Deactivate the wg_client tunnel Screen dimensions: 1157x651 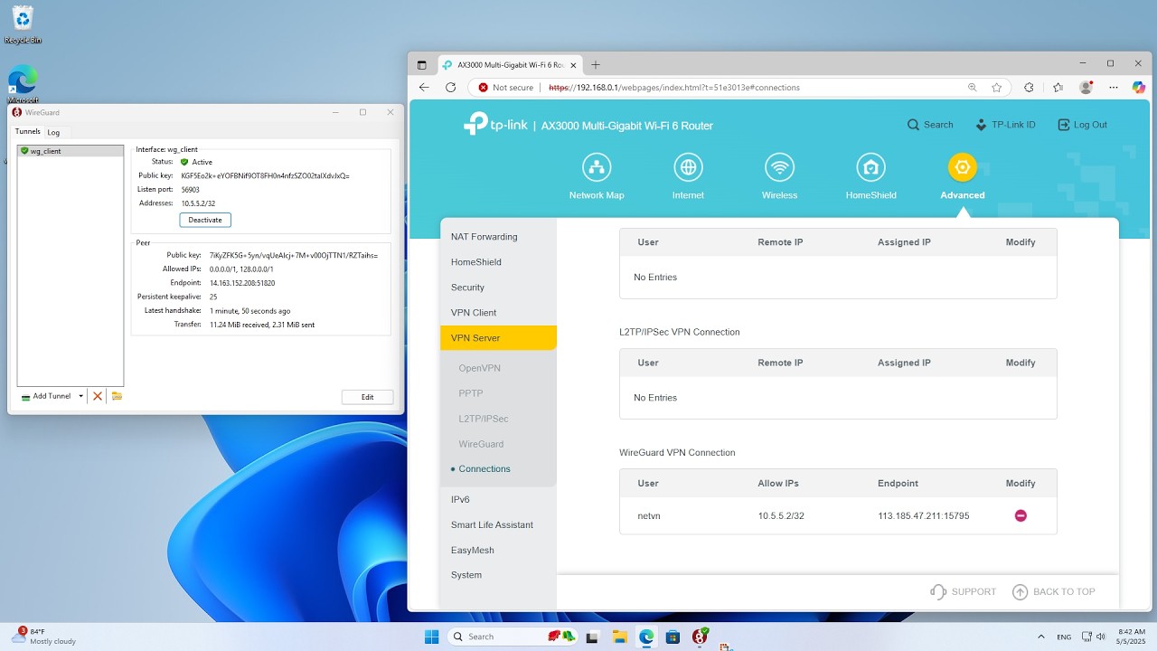coord(205,220)
